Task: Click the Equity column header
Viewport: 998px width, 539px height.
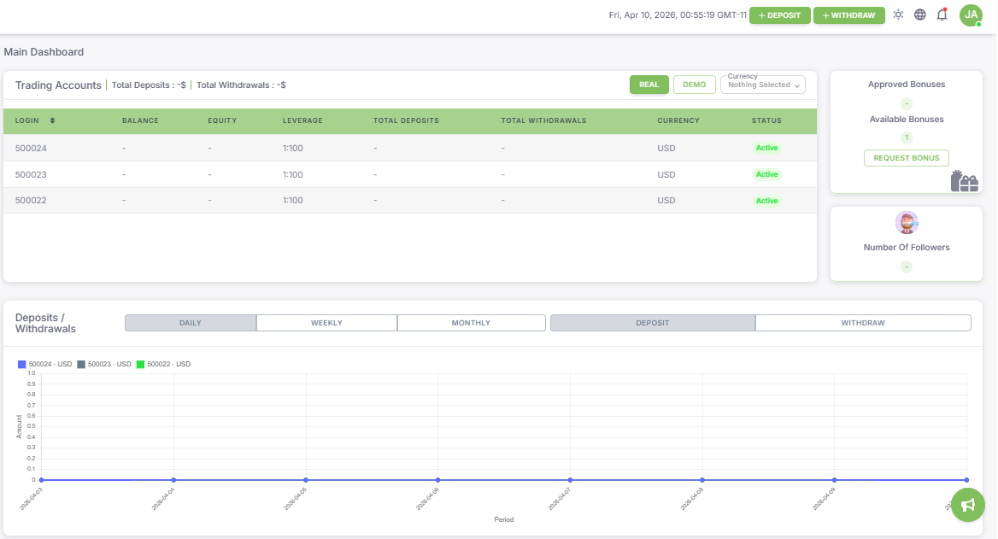Action: pos(222,120)
